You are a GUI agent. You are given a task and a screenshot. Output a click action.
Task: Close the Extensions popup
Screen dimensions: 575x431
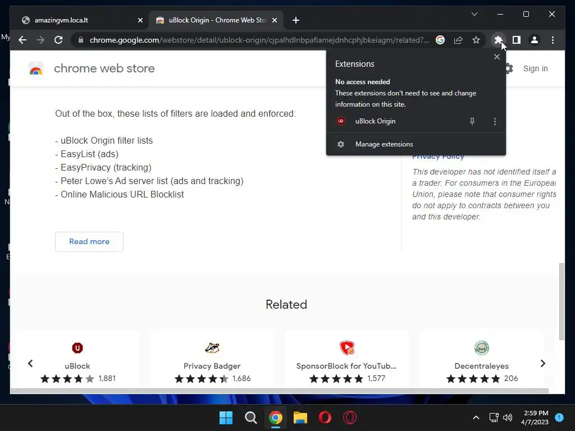click(x=496, y=57)
